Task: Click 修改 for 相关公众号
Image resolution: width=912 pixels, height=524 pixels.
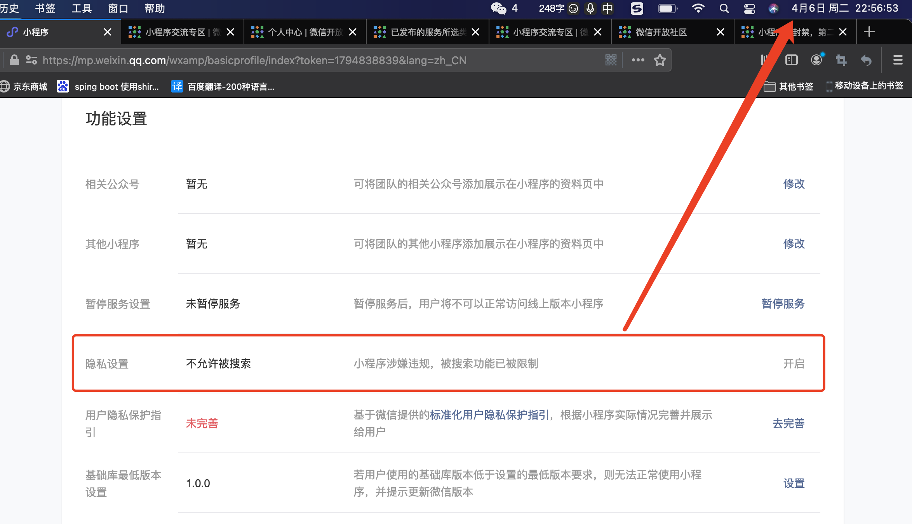Action: [x=794, y=184]
